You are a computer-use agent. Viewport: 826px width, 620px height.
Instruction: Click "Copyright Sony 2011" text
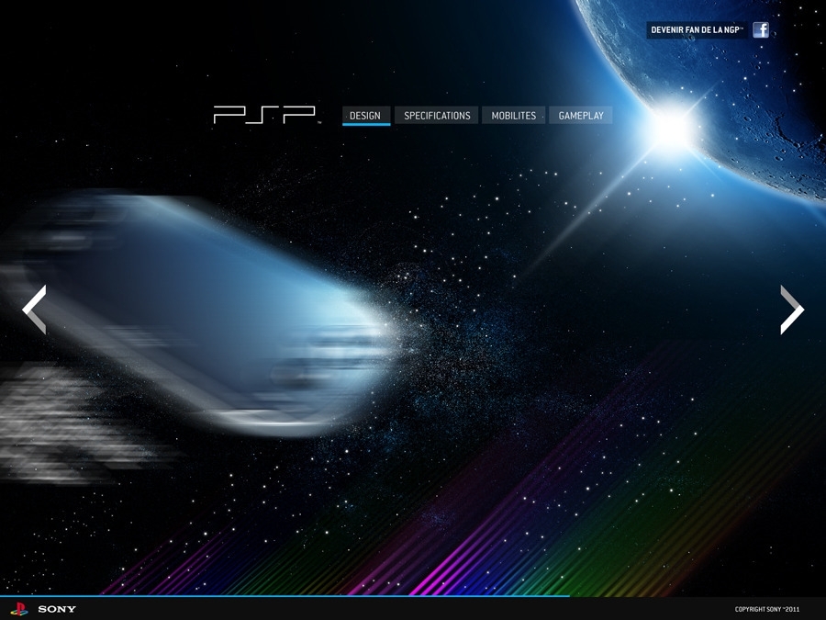(x=767, y=609)
